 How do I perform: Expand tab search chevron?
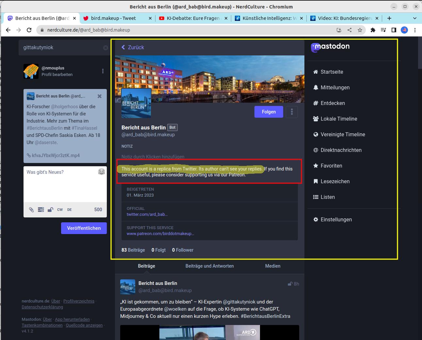tap(415, 18)
